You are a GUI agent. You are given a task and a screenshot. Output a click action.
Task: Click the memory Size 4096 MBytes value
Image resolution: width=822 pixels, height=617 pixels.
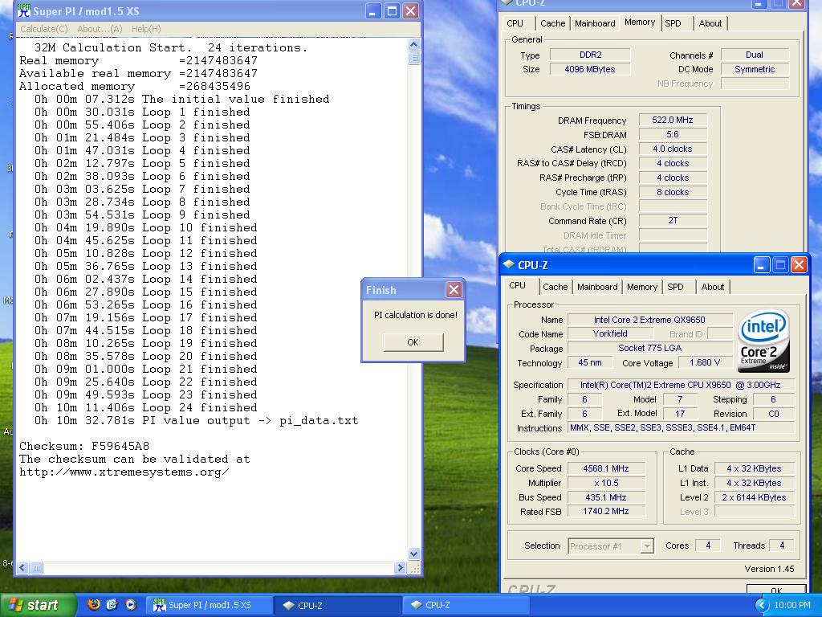(590, 69)
